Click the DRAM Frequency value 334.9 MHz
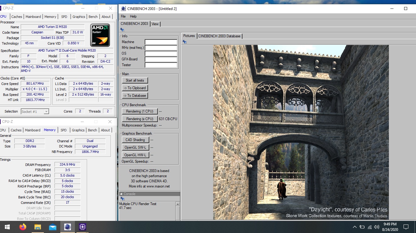This screenshot has width=416, height=233. point(67,165)
